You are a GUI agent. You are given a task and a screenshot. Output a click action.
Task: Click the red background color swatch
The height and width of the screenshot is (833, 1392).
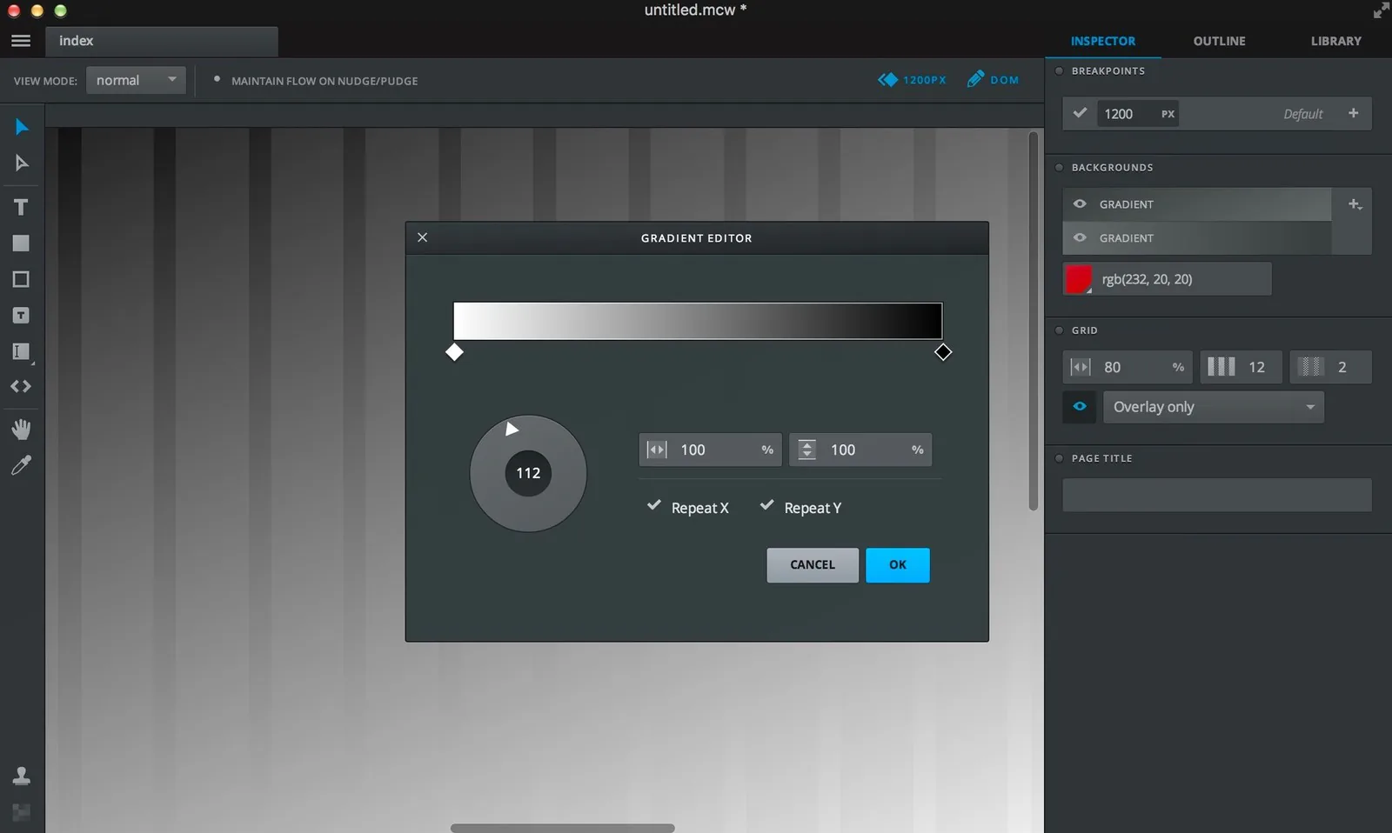tap(1078, 279)
